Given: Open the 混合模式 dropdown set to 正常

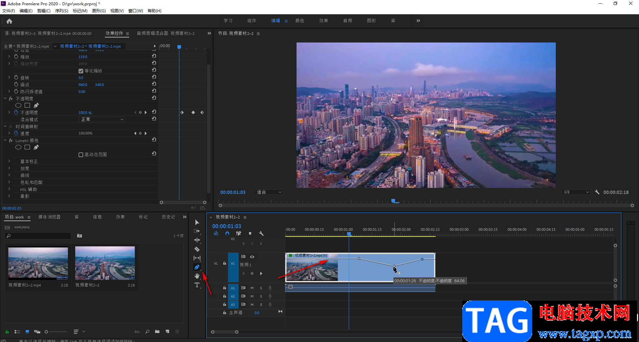Looking at the screenshot, I should 102,120.
